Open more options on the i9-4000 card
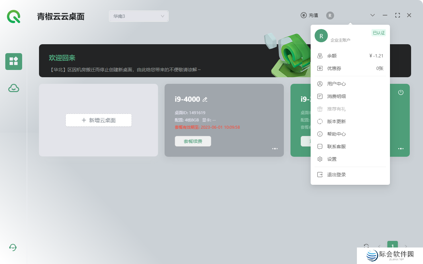 point(275,148)
